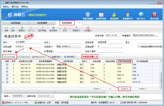Uncheck the checkbox in row 10
This screenshot has height=106, width=164.
7,82
